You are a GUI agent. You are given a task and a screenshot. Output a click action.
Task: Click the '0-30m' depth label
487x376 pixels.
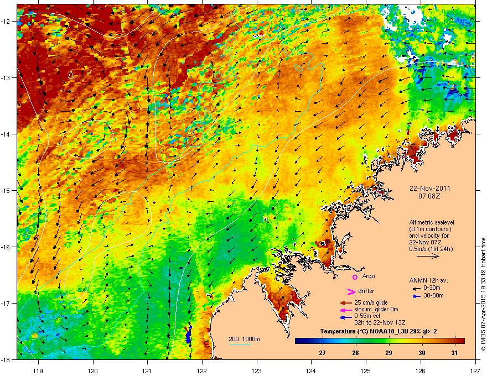(432, 288)
